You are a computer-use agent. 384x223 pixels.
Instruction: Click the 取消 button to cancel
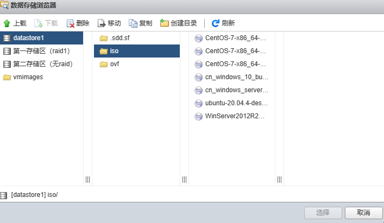click(364, 213)
